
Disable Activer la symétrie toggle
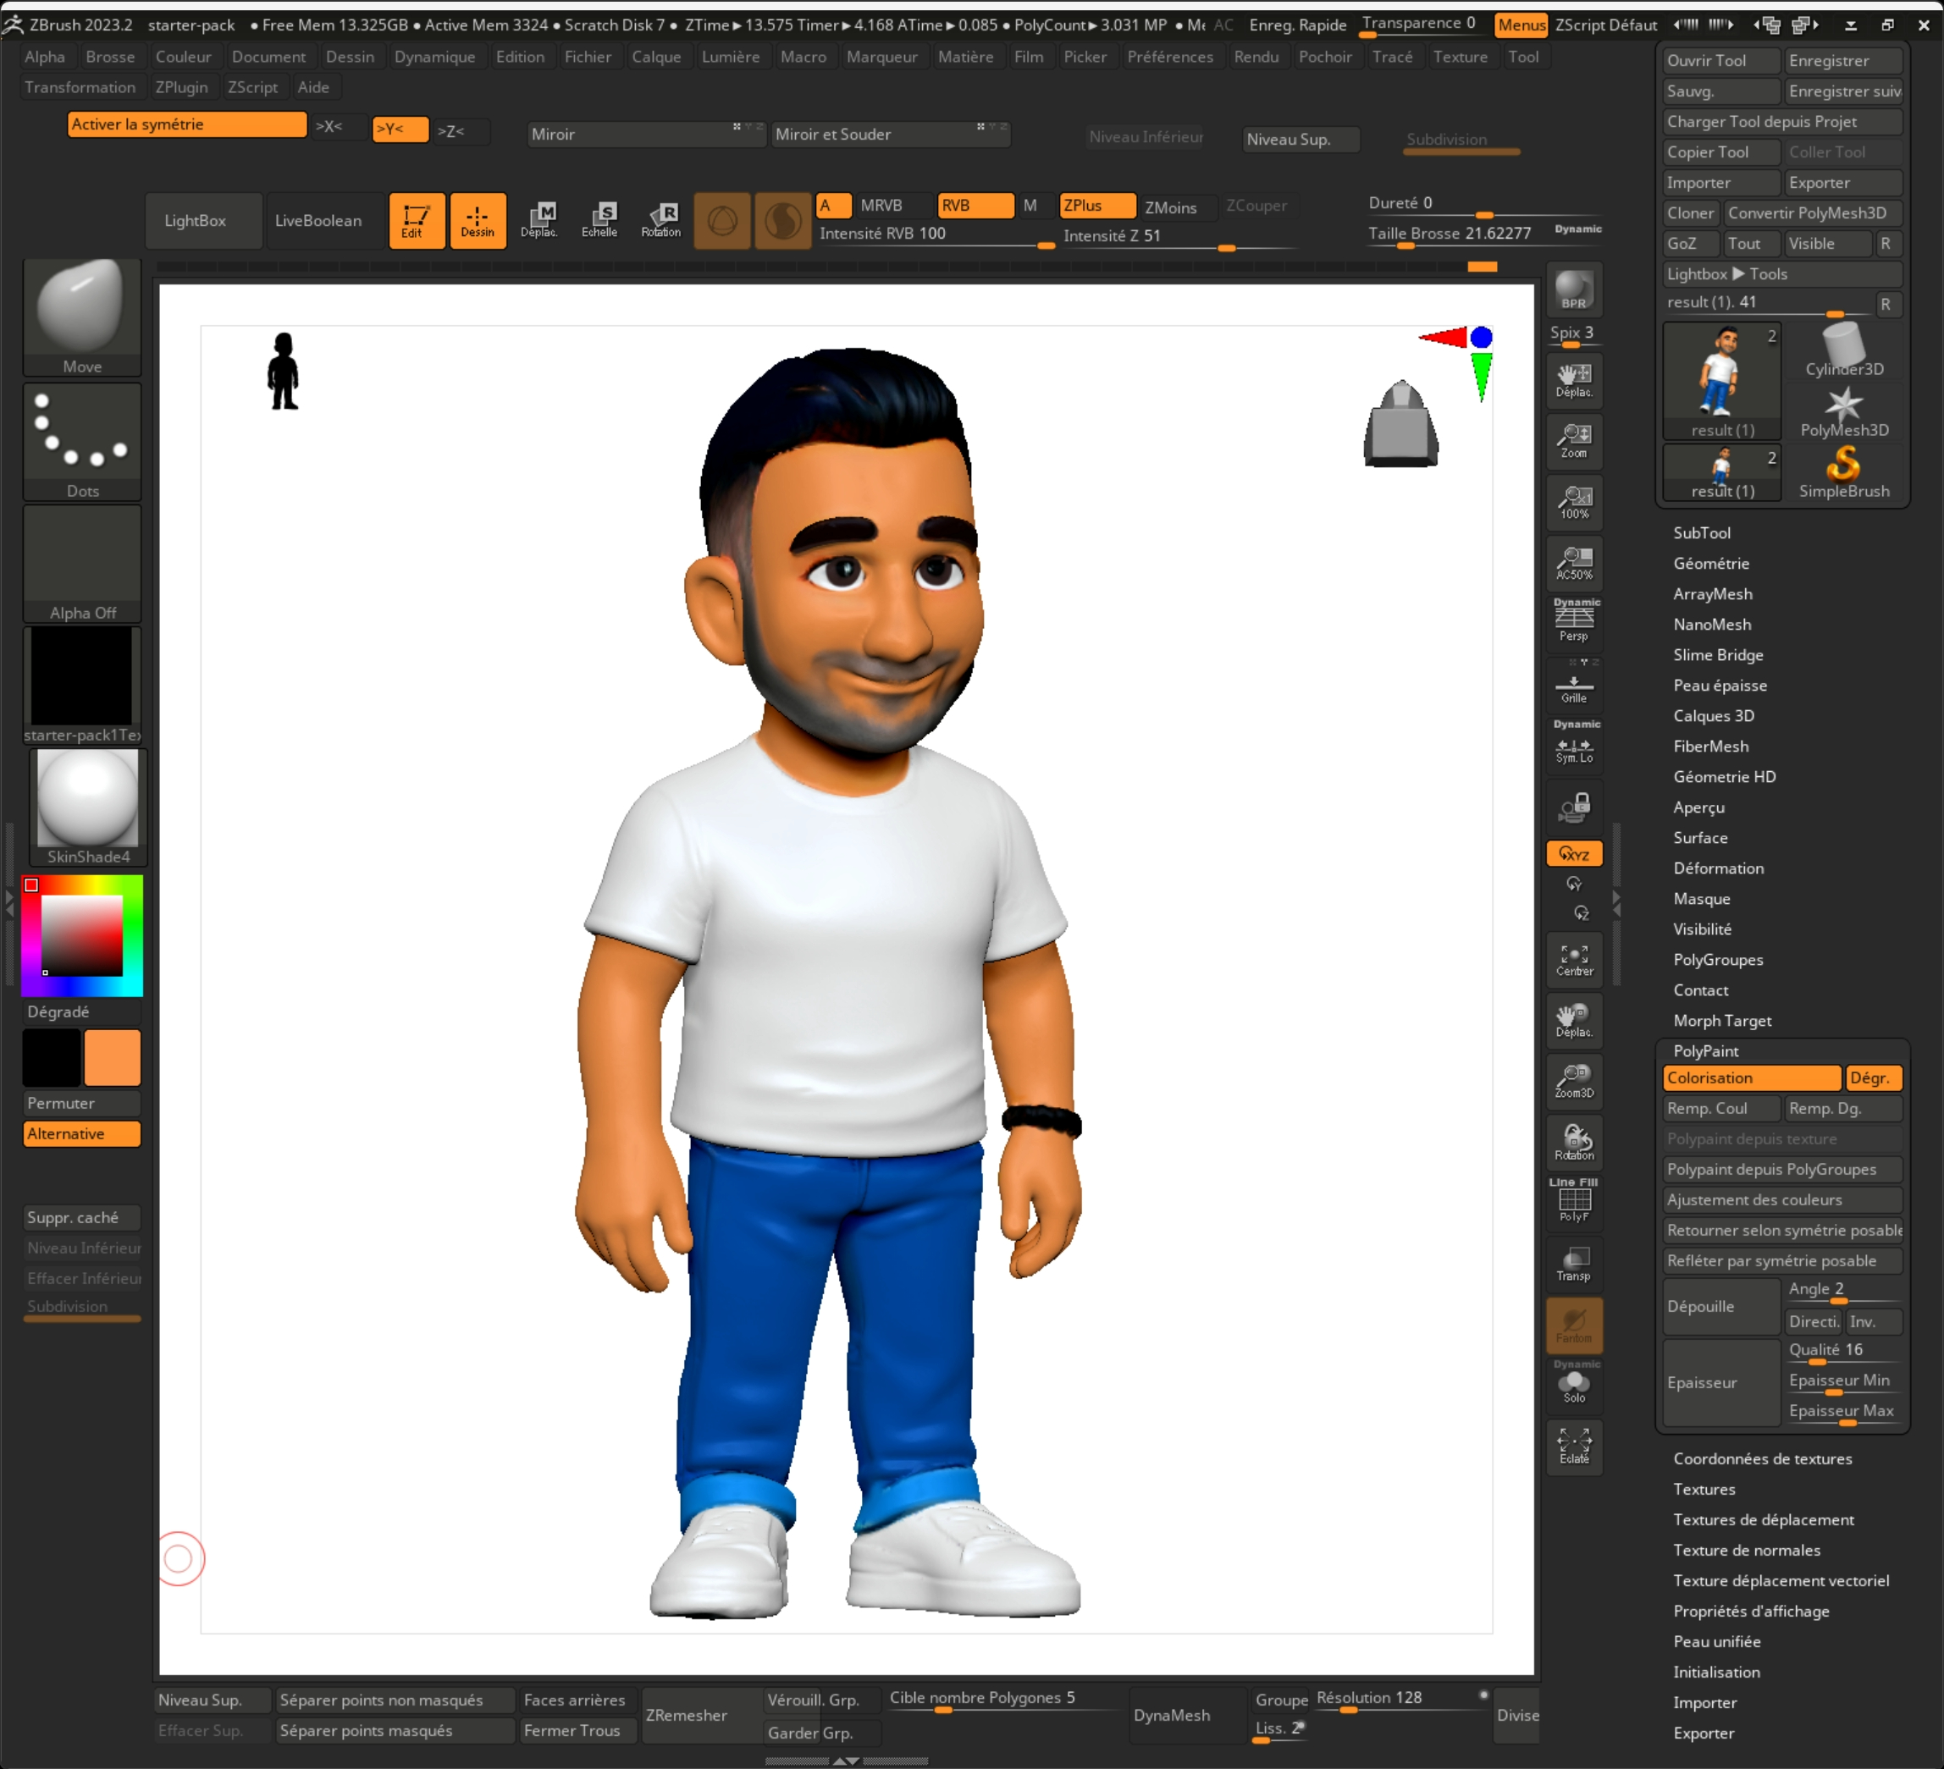(x=186, y=124)
